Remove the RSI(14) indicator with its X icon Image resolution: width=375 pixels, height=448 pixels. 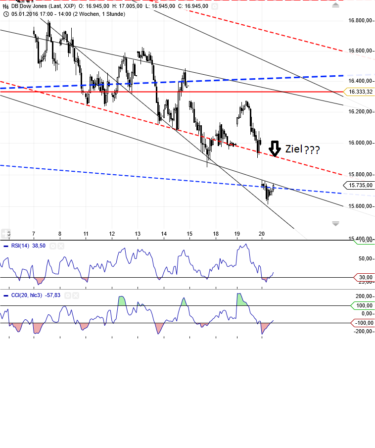click(60, 246)
